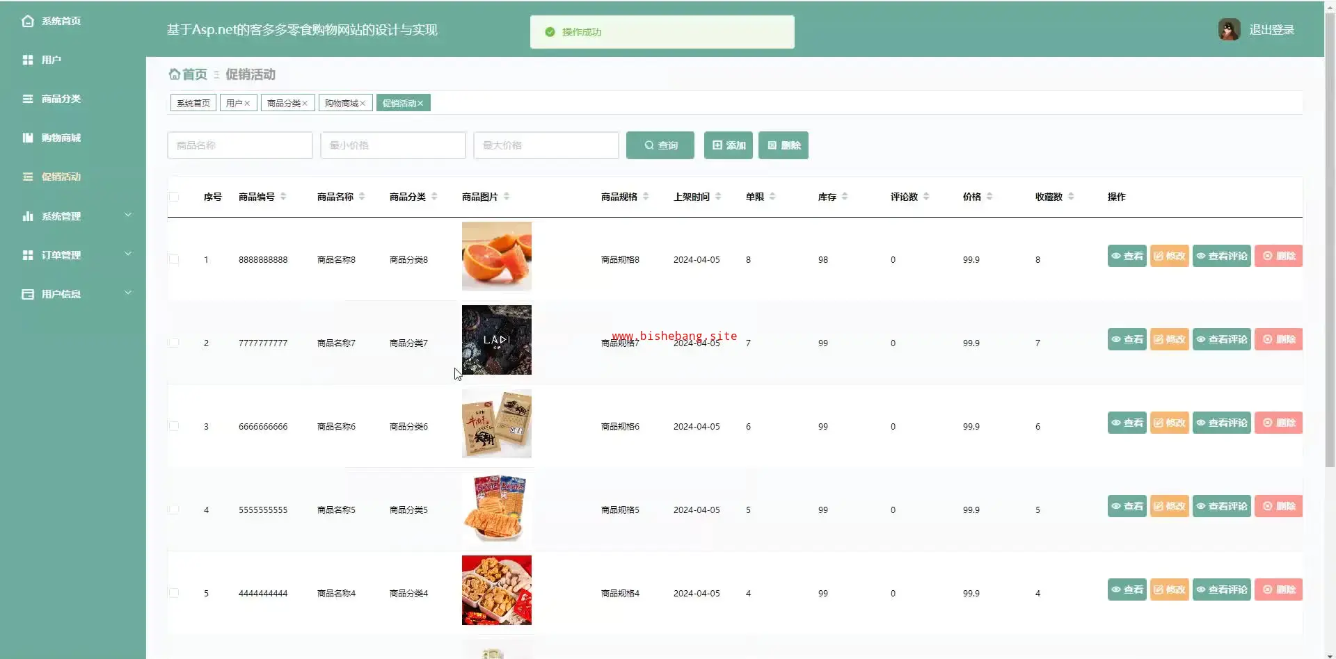Expand the 系统管理 sidebar submenu
This screenshot has width=1336, height=659.
[x=73, y=216]
